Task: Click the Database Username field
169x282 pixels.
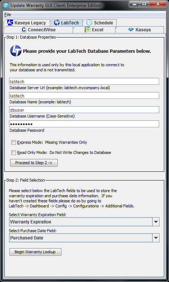Action: pyautogui.click(x=84, y=110)
